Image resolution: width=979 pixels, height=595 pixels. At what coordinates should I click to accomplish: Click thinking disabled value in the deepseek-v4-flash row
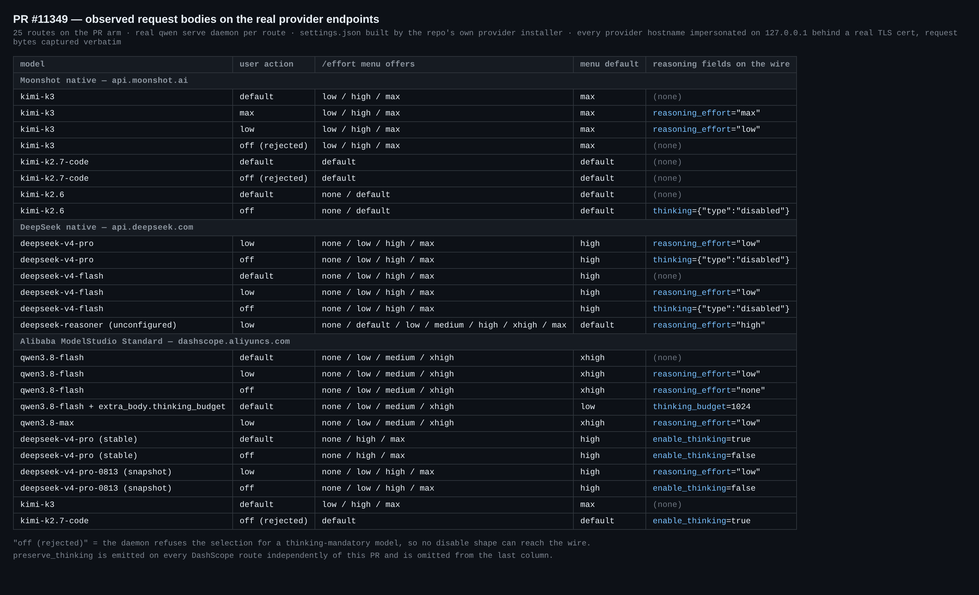coord(721,309)
